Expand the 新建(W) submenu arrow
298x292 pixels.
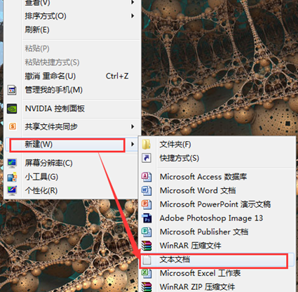133,144
